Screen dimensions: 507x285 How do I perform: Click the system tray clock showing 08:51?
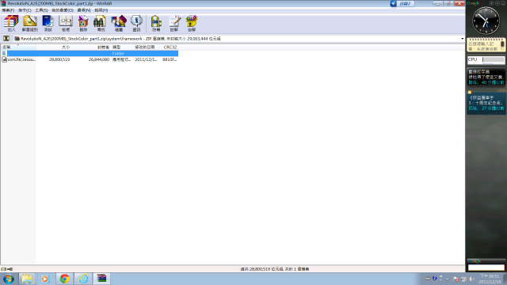coord(490,279)
